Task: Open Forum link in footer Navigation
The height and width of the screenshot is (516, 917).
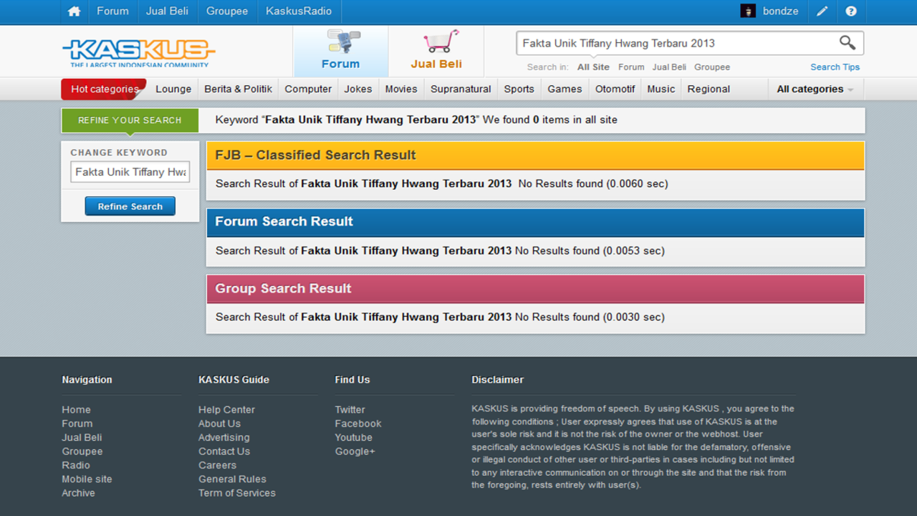Action: pos(77,424)
